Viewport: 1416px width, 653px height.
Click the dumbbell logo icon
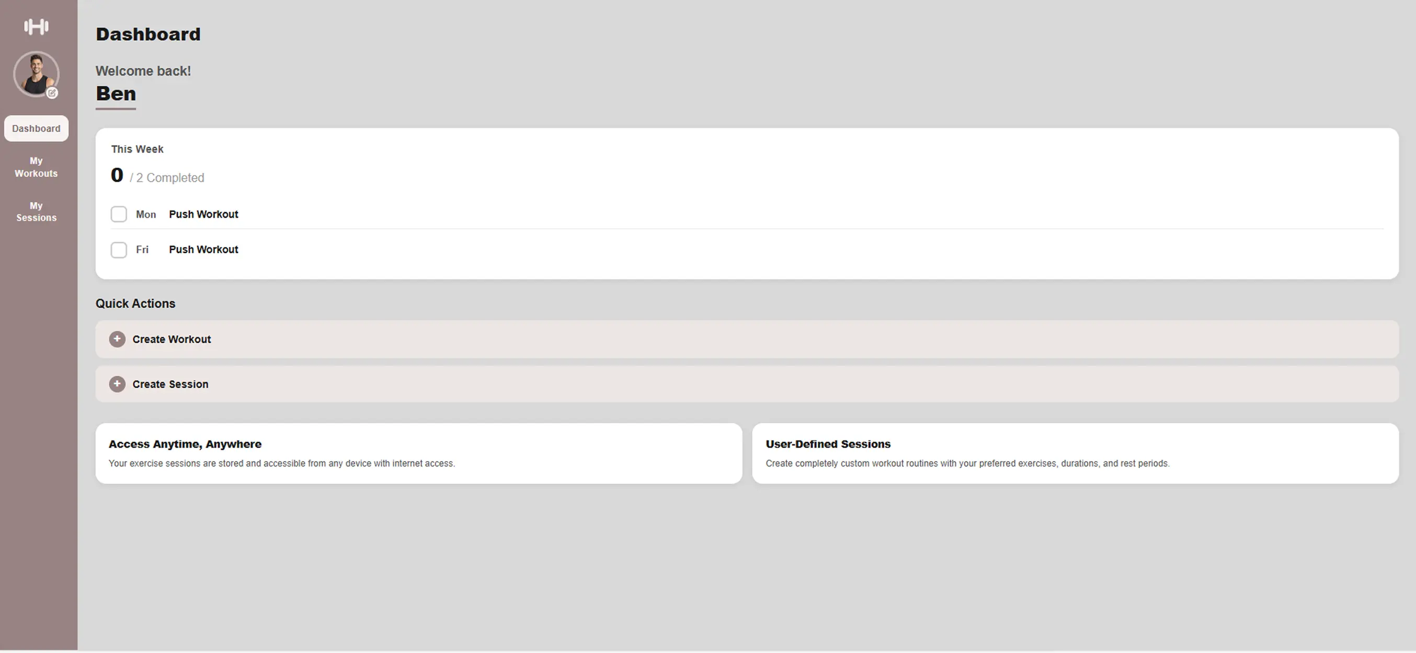(36, 26)
